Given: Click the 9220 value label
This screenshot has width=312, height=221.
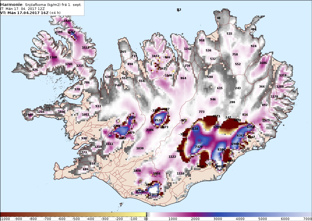Looking at the screenshot, I should (140, 192).
